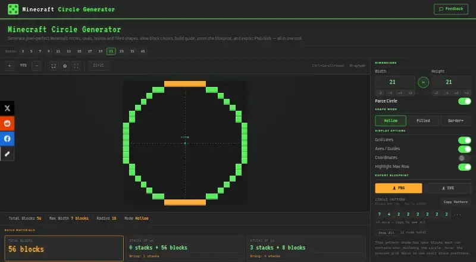Viewport: 476px width, 262px height.
Task: Download blueprint as SVG
Action: pyautogui.click(x=448, y=188)
